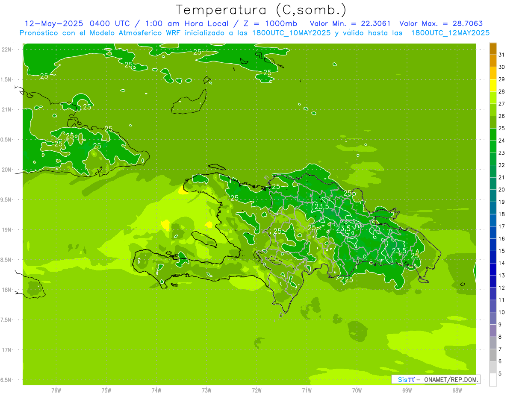Click the "70W" longitude label
This screenshot has width=513, height=396.
[x=357, y=390]
